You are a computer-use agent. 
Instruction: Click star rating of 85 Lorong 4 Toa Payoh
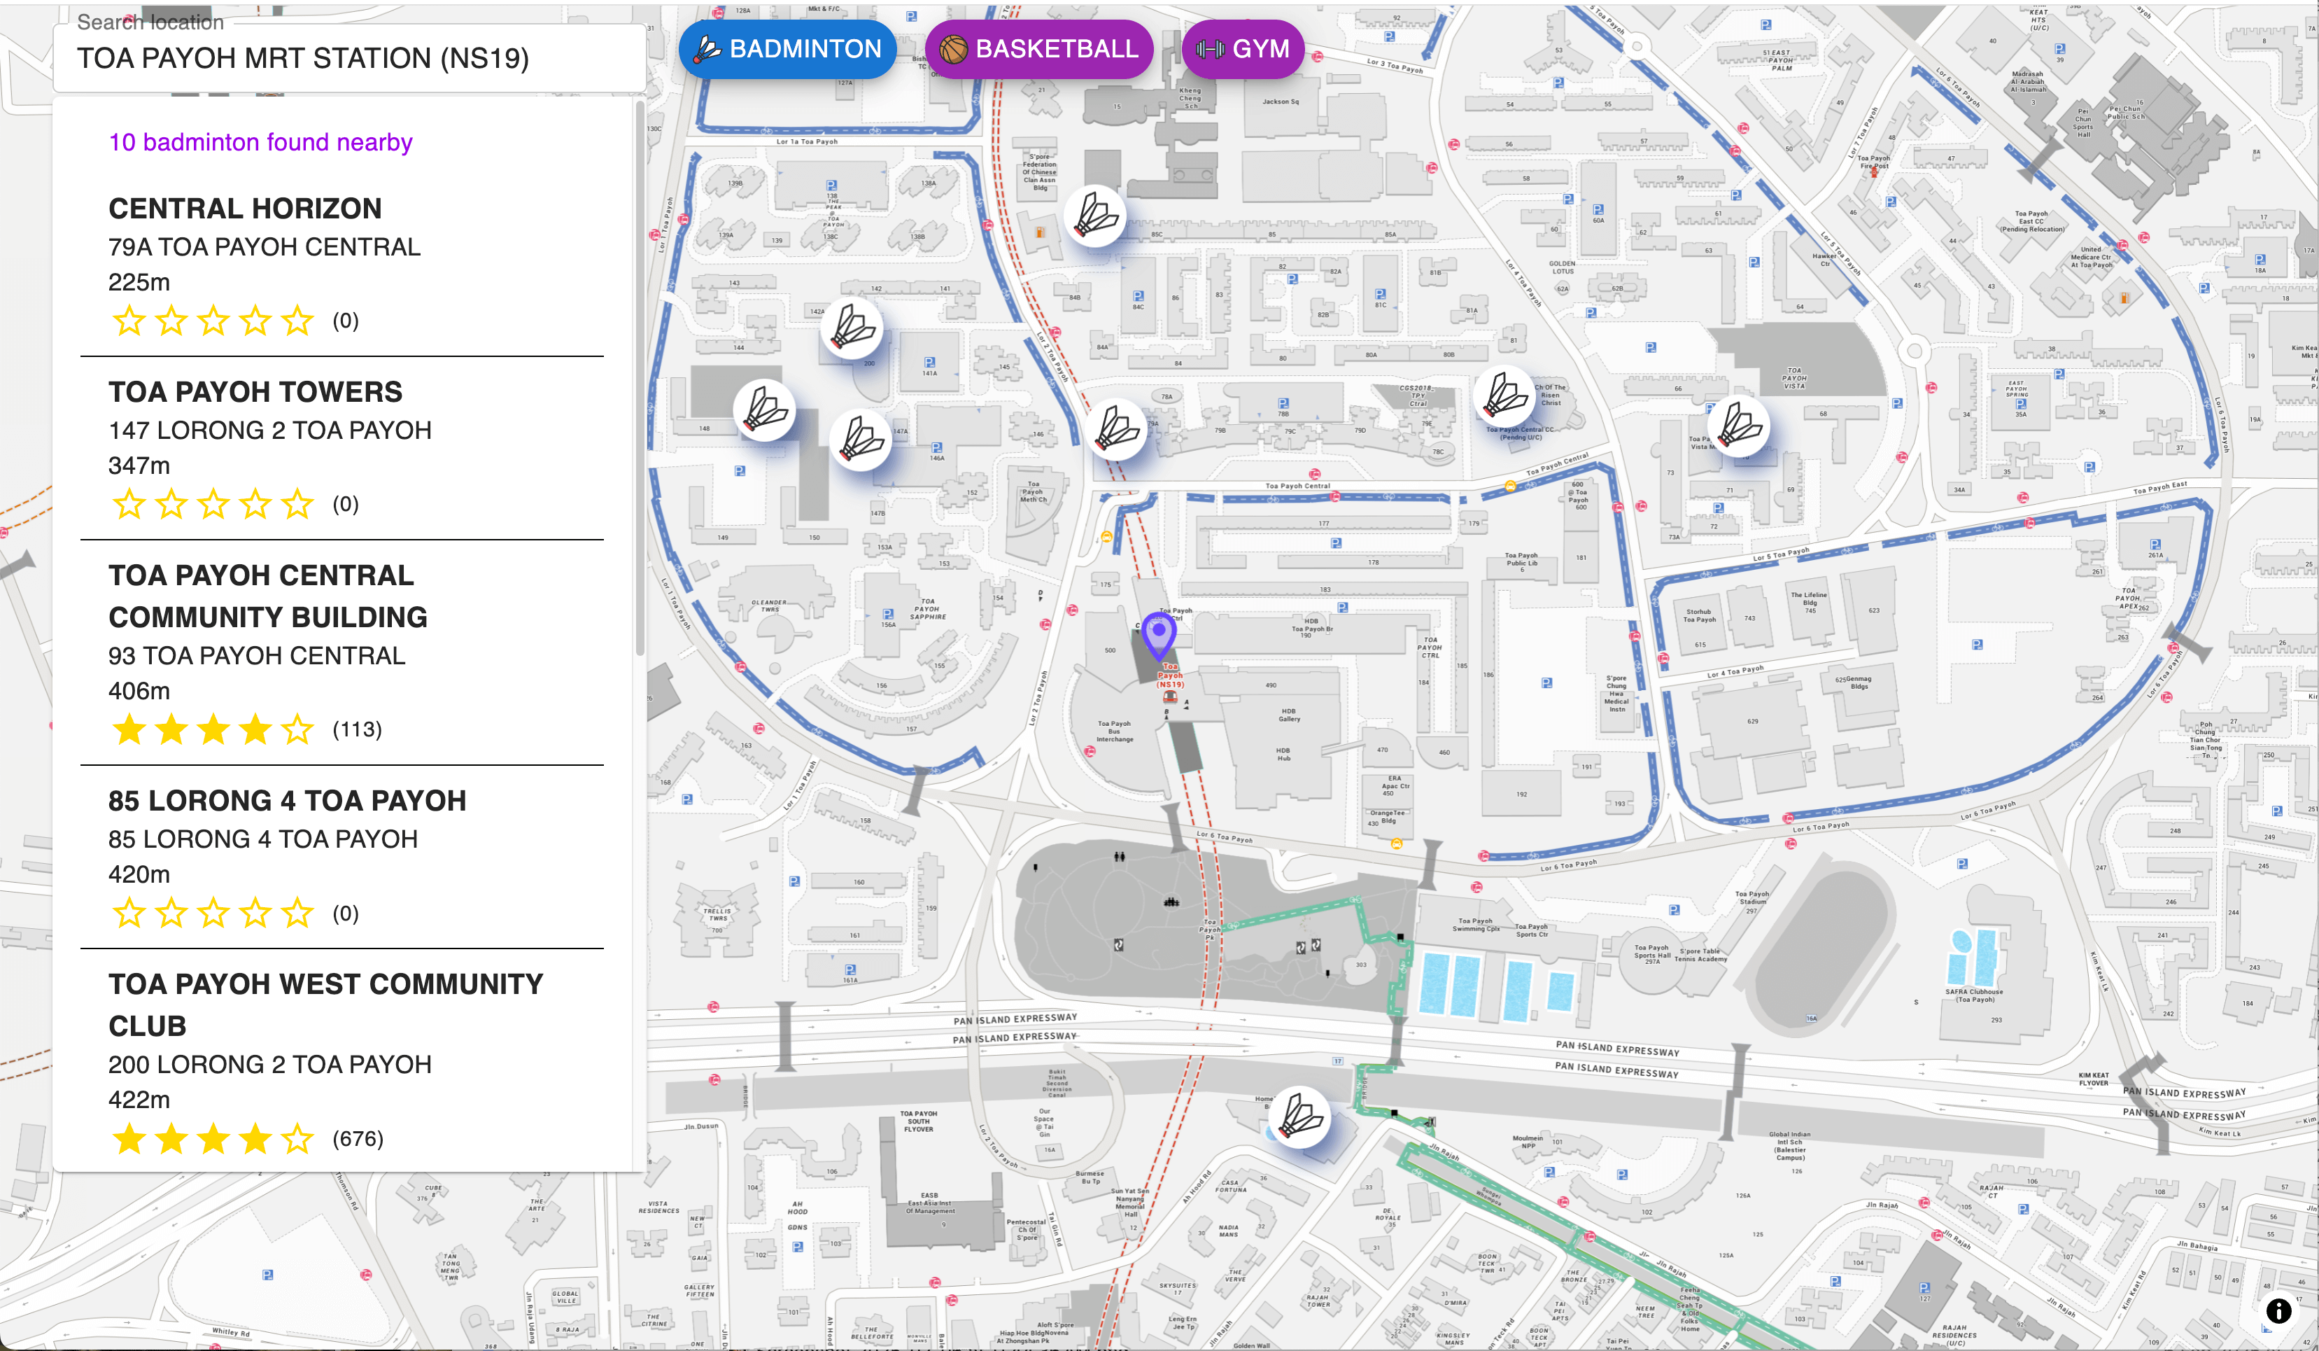(x=213, y=913)
